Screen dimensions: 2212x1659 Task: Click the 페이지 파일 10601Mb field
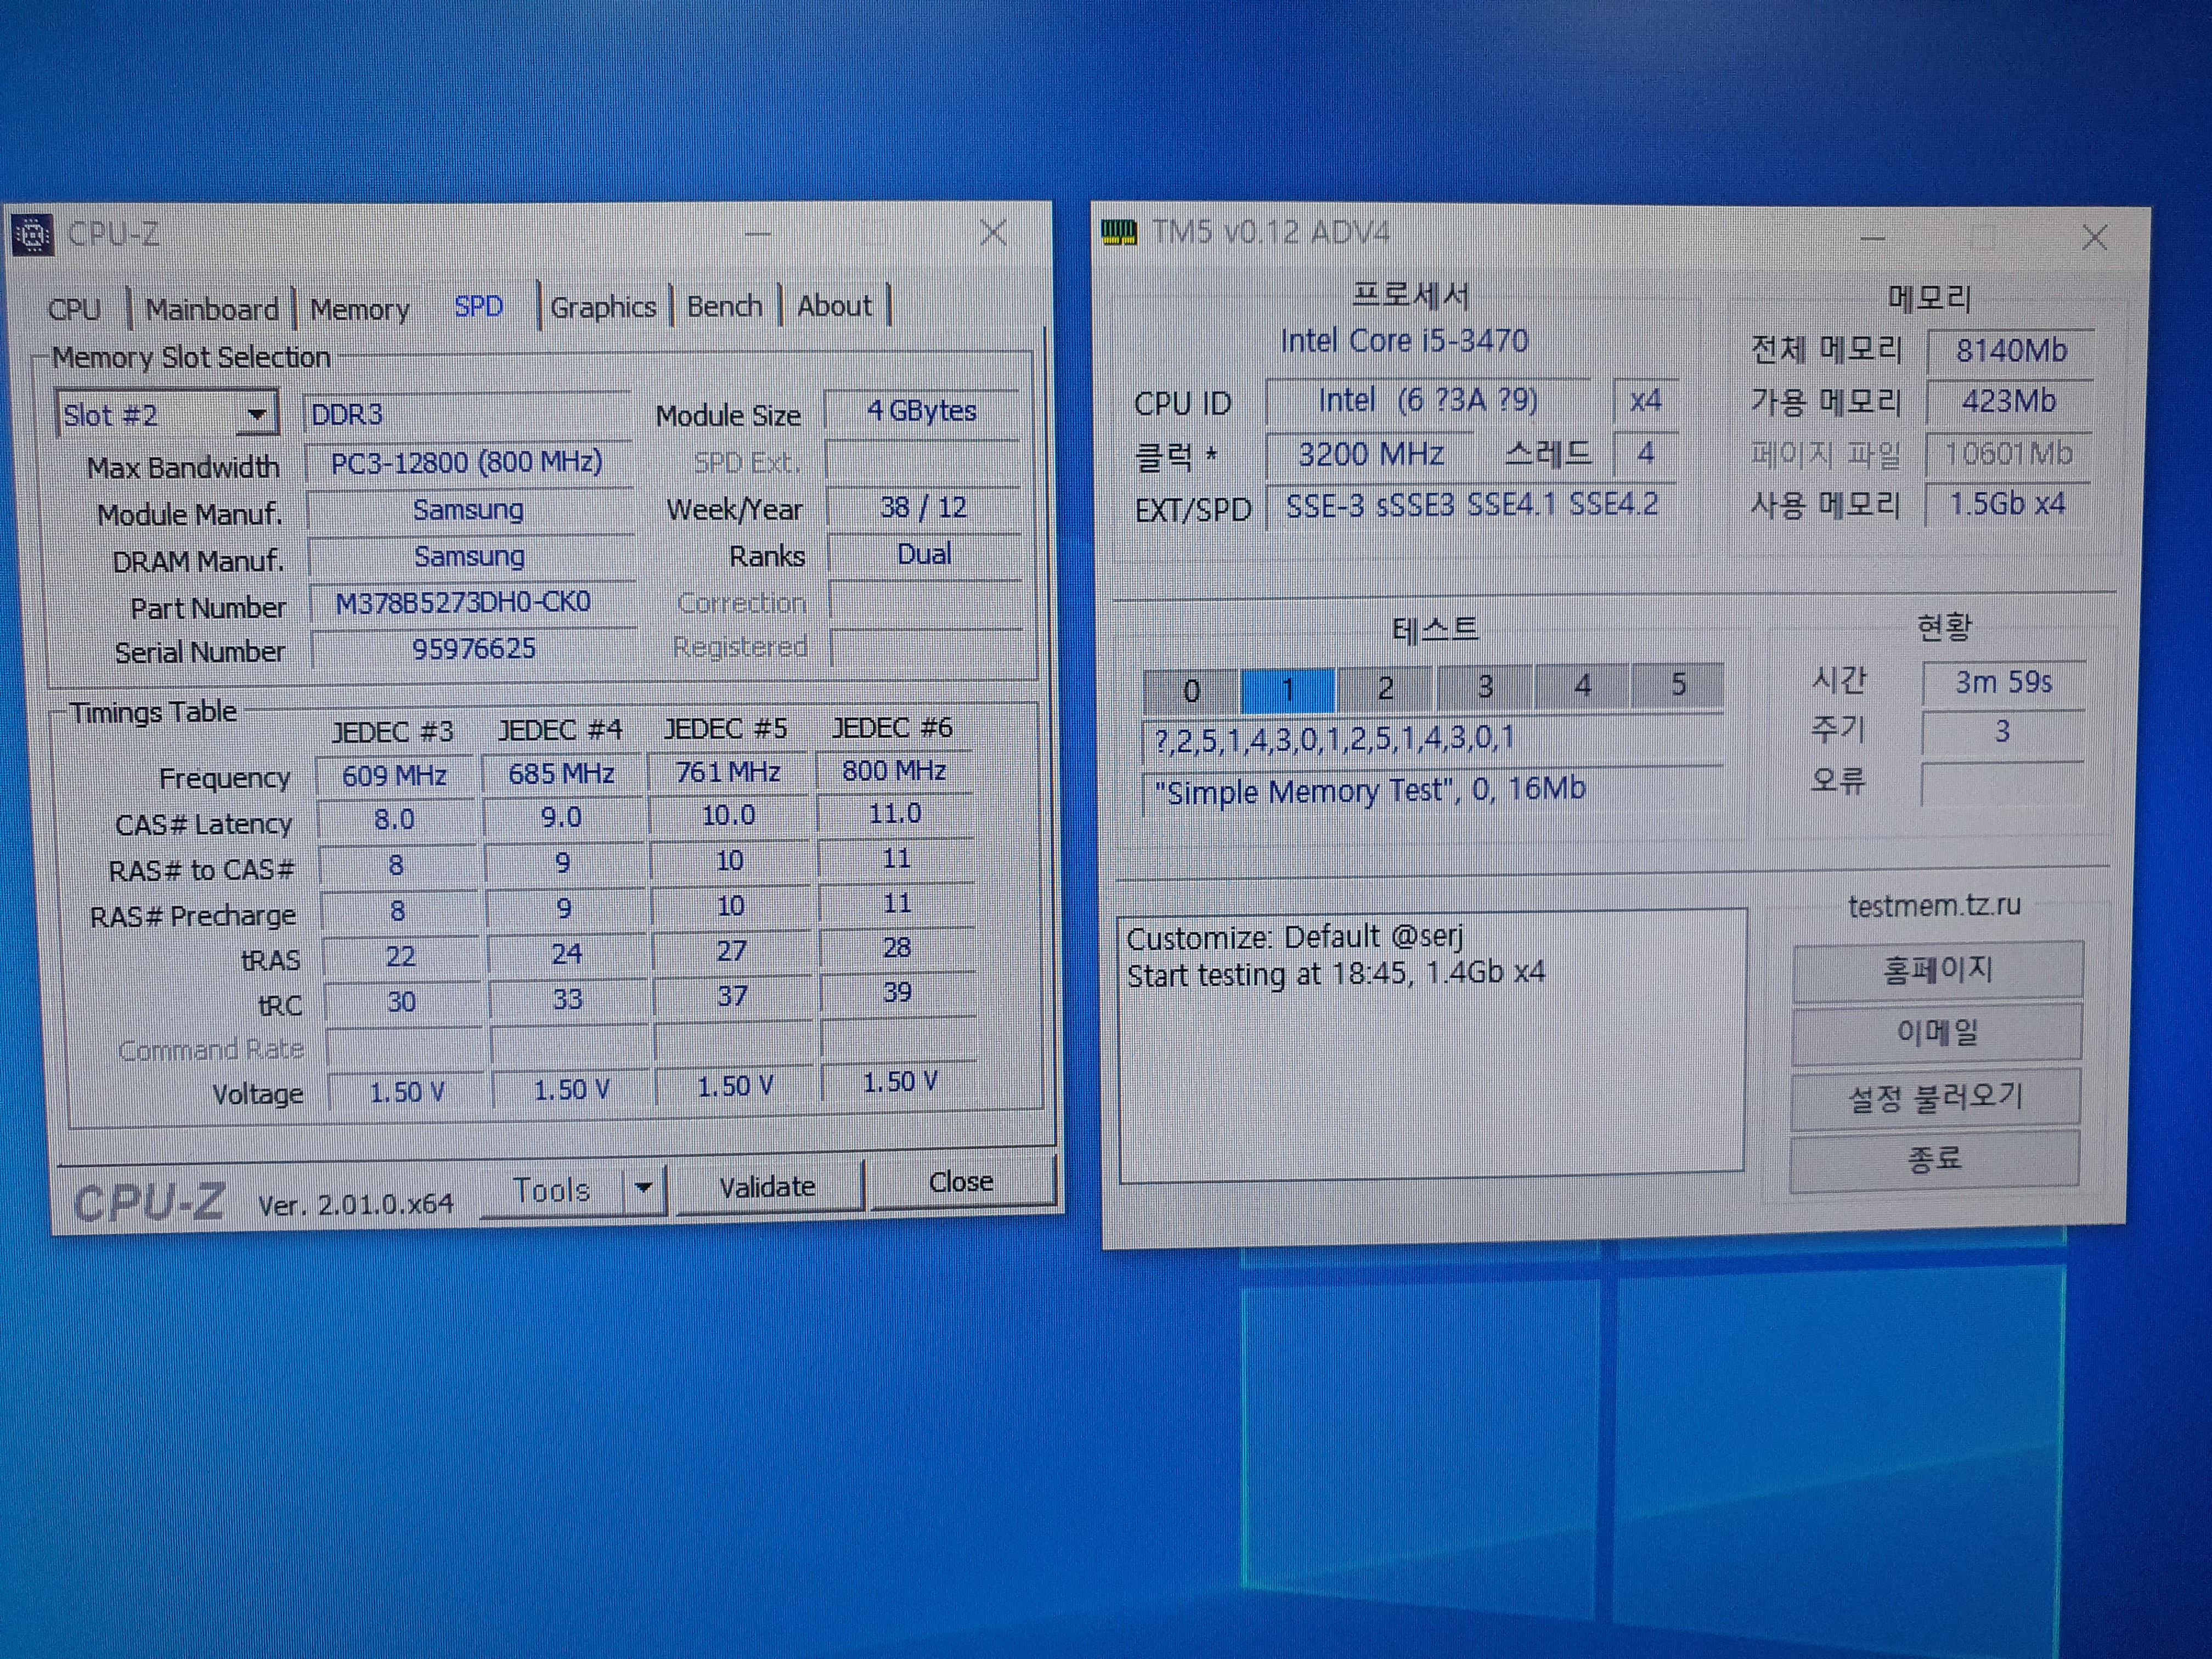[x=2008, y=454]
